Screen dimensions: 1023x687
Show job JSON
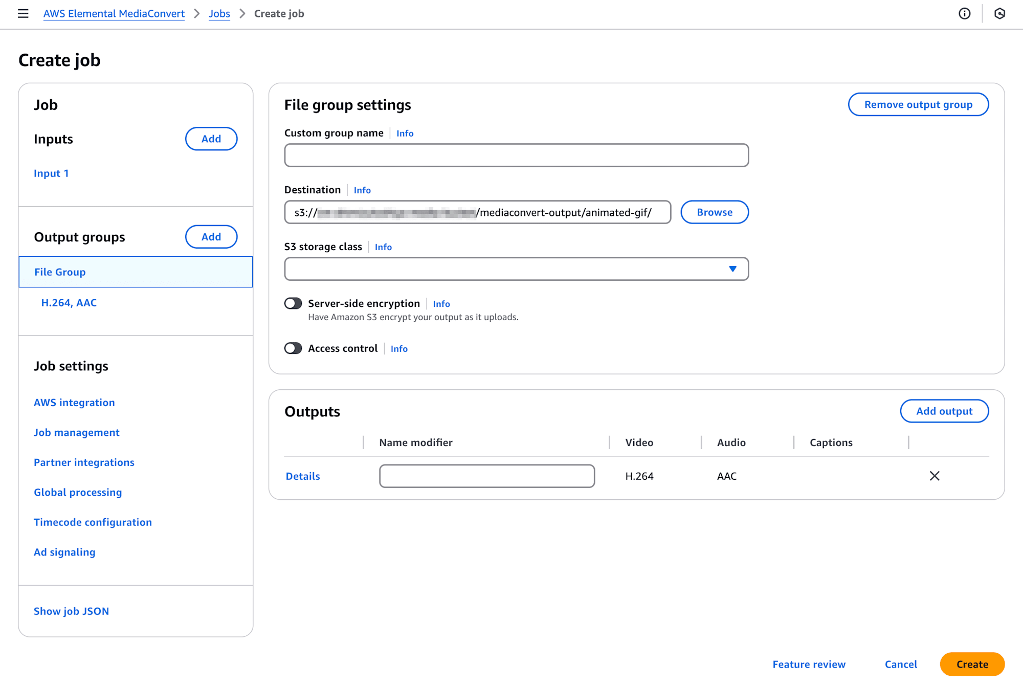coord(71,611)
